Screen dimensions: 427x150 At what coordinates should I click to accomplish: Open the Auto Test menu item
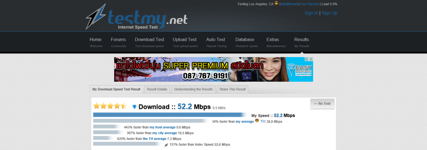pyautogui.click(x=216, y=42)
